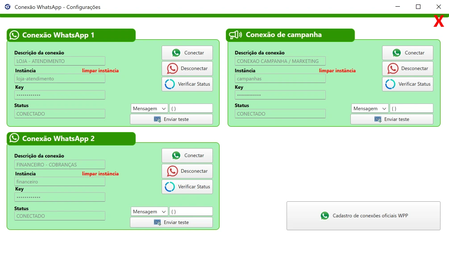Click the blue refresh circle icon in WhatsApp 1
The width and height of the screenshot is (449, 274).
(x=170, y=84)
